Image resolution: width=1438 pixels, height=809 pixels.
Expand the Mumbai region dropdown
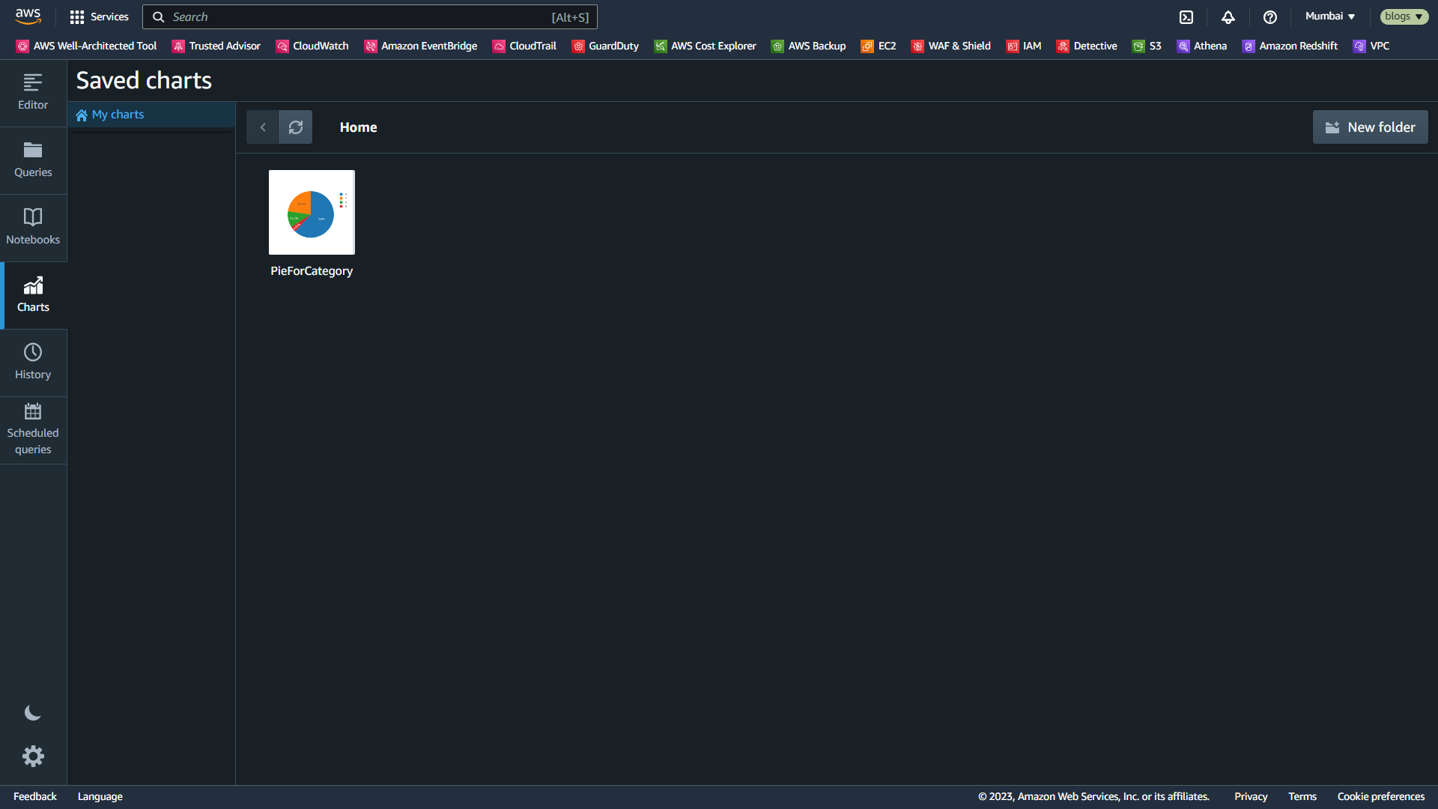(x=1330, y=16)
